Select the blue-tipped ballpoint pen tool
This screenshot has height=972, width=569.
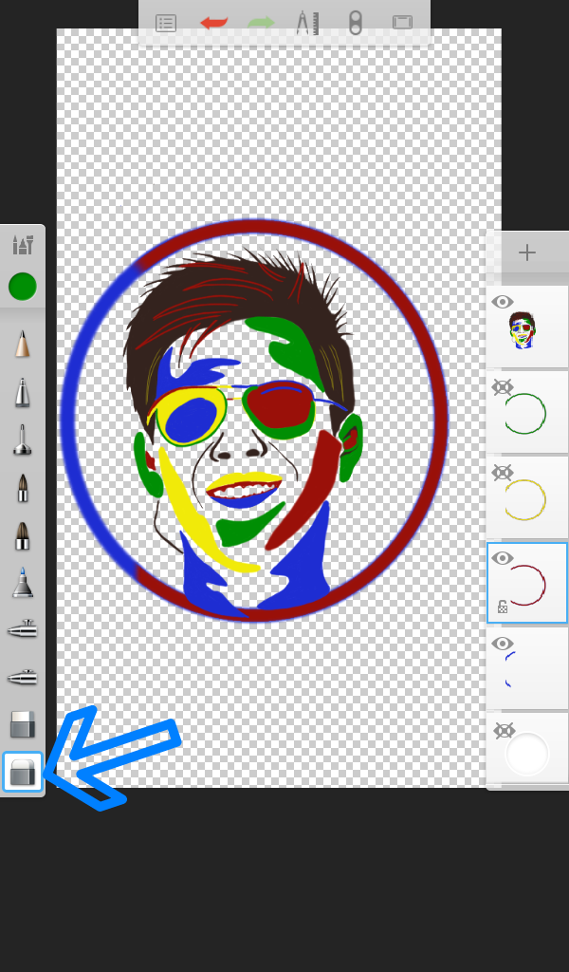point(23,582)
